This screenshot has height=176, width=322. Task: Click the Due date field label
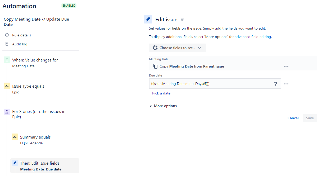tap(155, 75)
